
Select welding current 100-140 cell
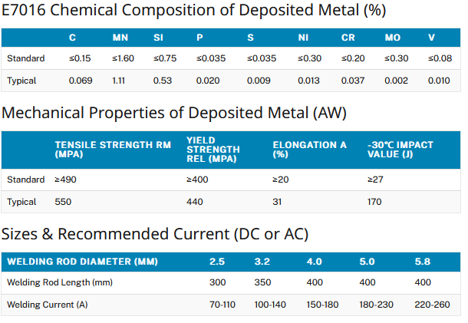click(x=270, y=305)
